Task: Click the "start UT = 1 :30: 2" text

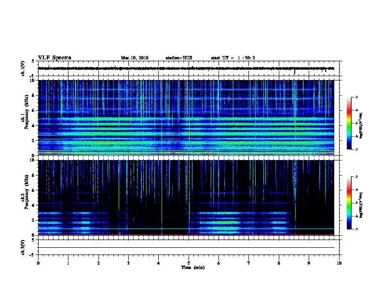Action: coord(233,58)
